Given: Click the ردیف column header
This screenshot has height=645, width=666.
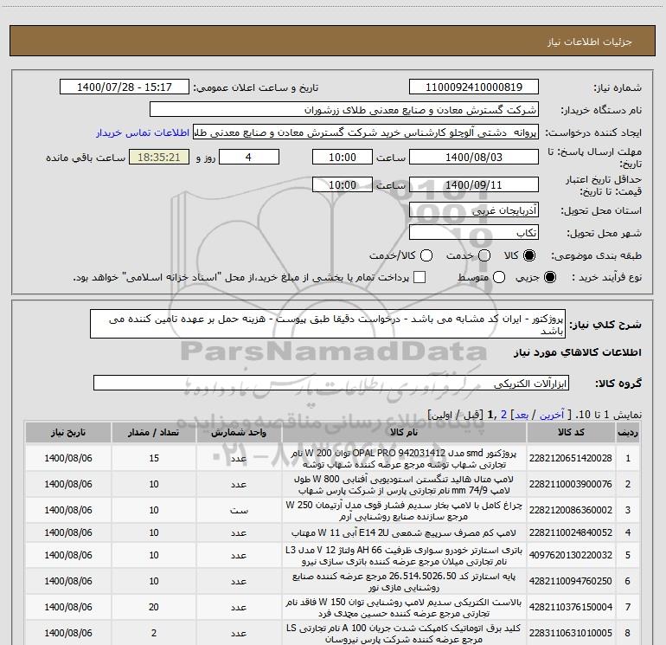Looking at the screenshot, I should pyautogui.click(x=628, y=432).
